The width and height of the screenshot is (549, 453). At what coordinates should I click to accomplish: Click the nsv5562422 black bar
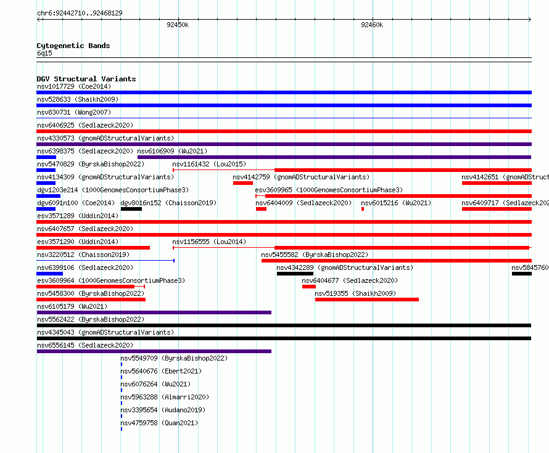click(x=284, y=325)
